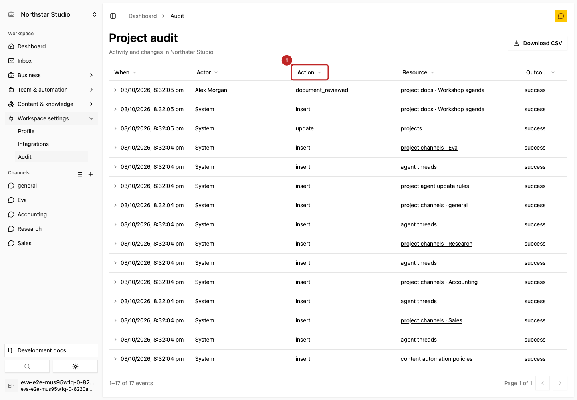This screenshot has width=577, height=400.
Task: Open the Accounting channel
Action: [51, 214]
